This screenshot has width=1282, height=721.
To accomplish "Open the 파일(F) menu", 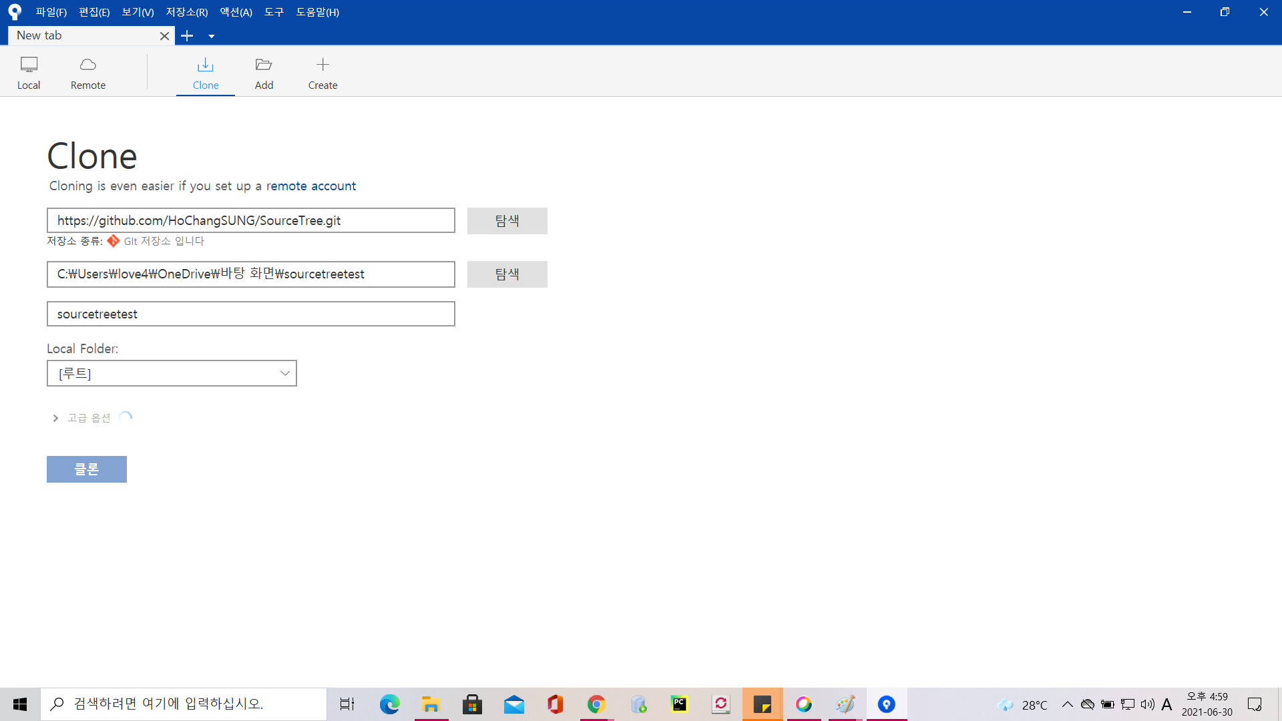I will point(51,12).
